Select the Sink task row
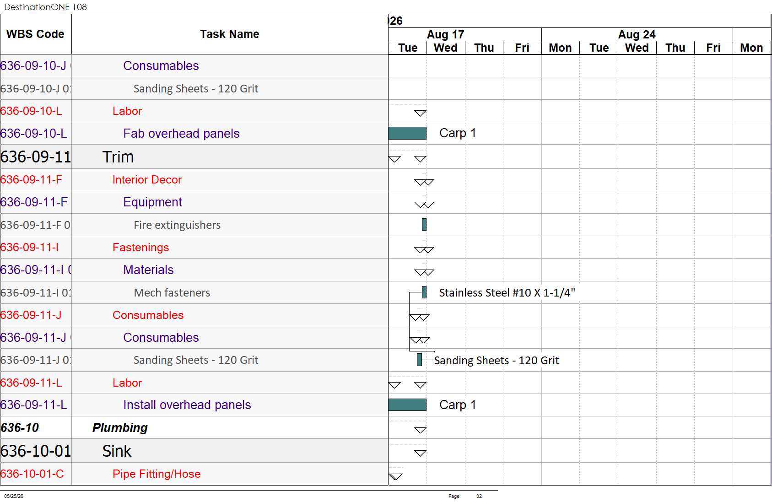 pos(194,451)
